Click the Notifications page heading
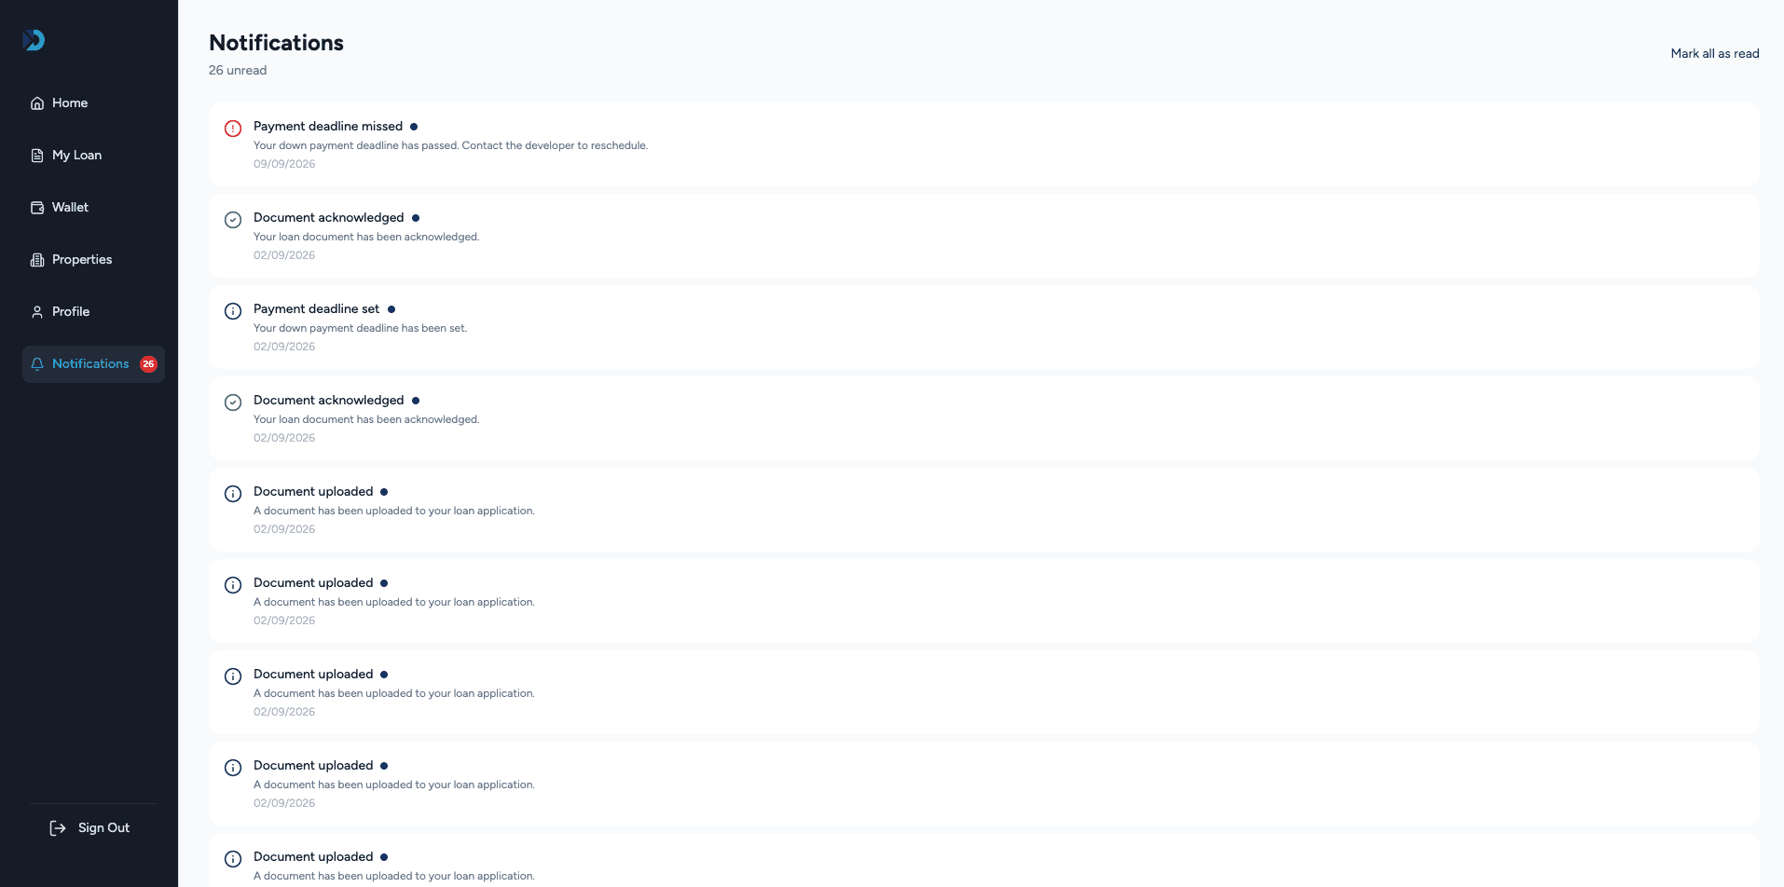This screenshot has height=887, width=1784. pos(276,43)
